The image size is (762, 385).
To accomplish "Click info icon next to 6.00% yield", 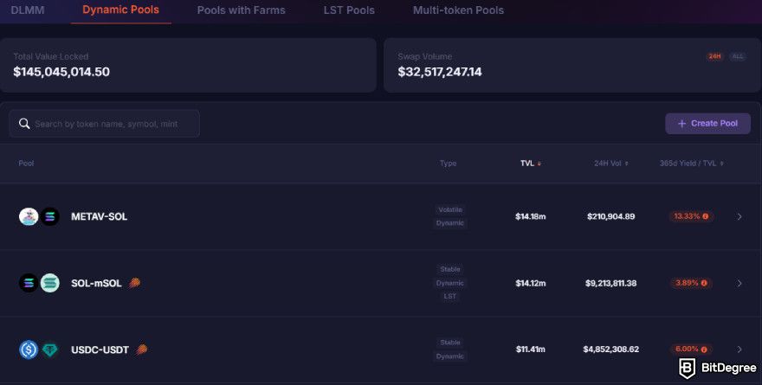I will click(x=704, y=350).
